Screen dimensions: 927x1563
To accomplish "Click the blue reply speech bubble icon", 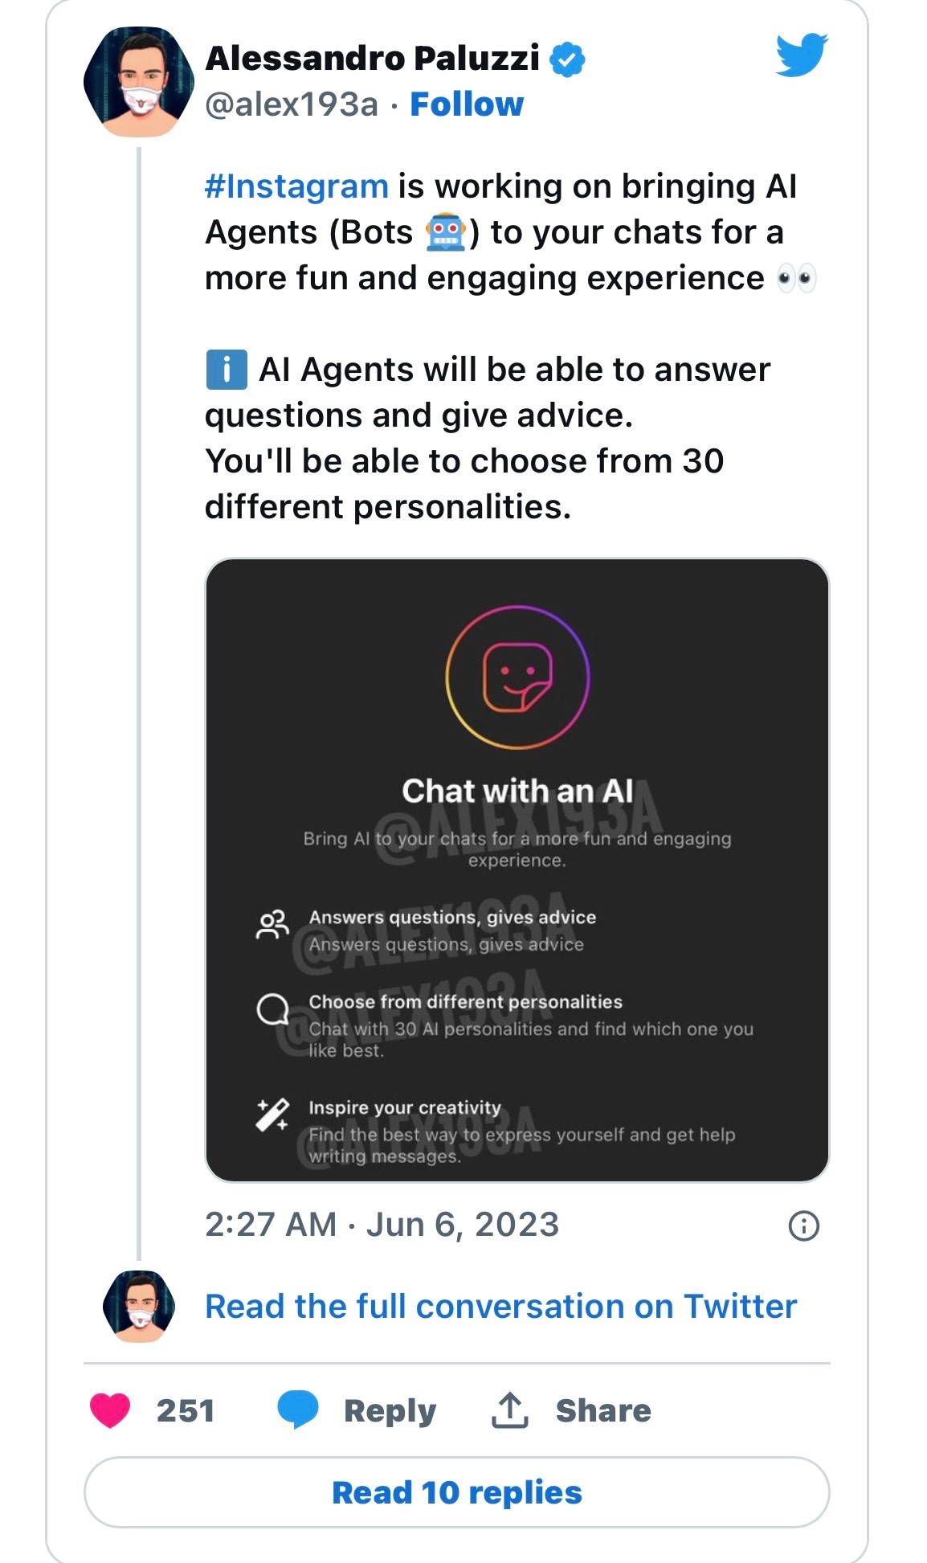I will tap(297, 1410).
